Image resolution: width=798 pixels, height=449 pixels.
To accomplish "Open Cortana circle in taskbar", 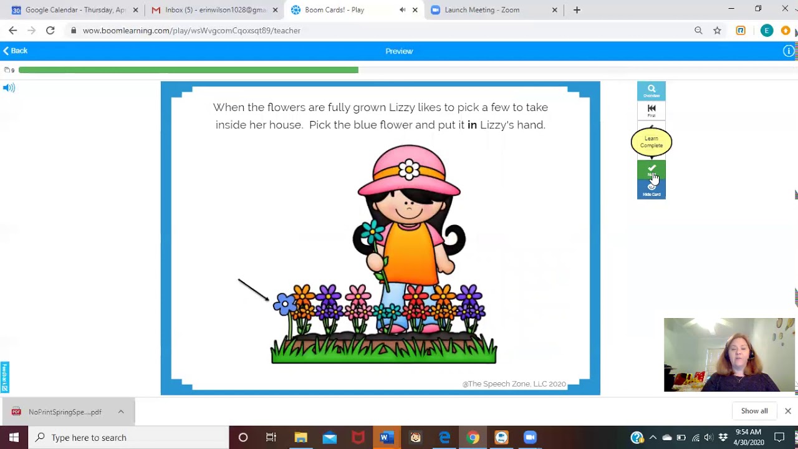I will point(243,438).
